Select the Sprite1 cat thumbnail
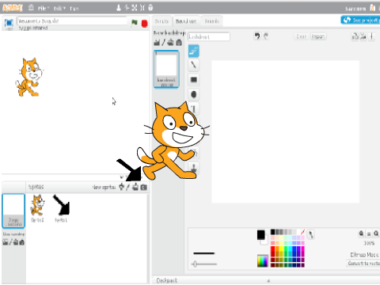 pos(37,208)
